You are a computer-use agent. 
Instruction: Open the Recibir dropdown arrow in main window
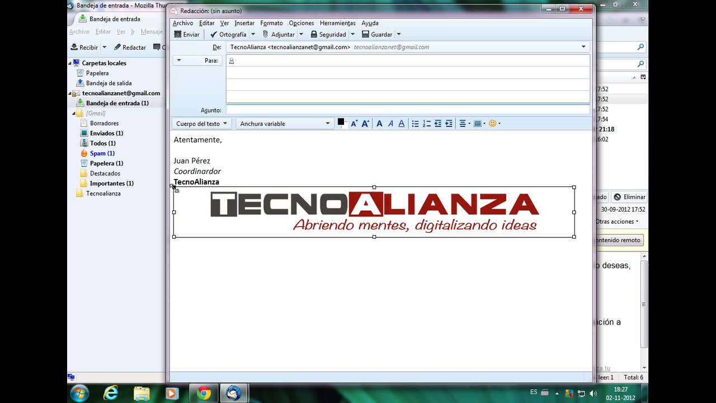click(104, 48)
